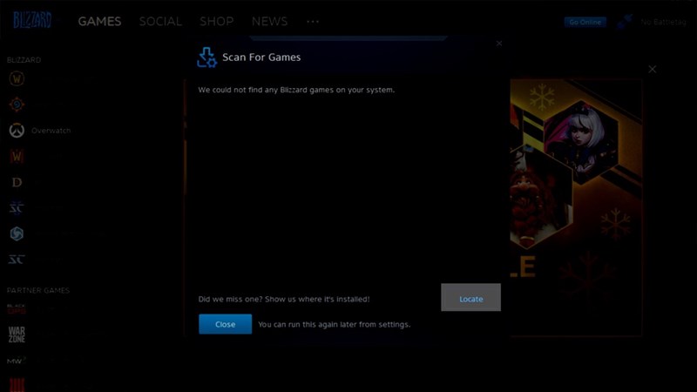Click 'You can run this again later' text
Image resolution: width=697 pixels, height=392 pixels.
click(335, 324)
